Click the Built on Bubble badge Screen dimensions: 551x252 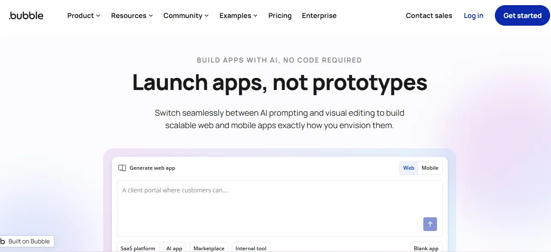click(x=27, y=241)
